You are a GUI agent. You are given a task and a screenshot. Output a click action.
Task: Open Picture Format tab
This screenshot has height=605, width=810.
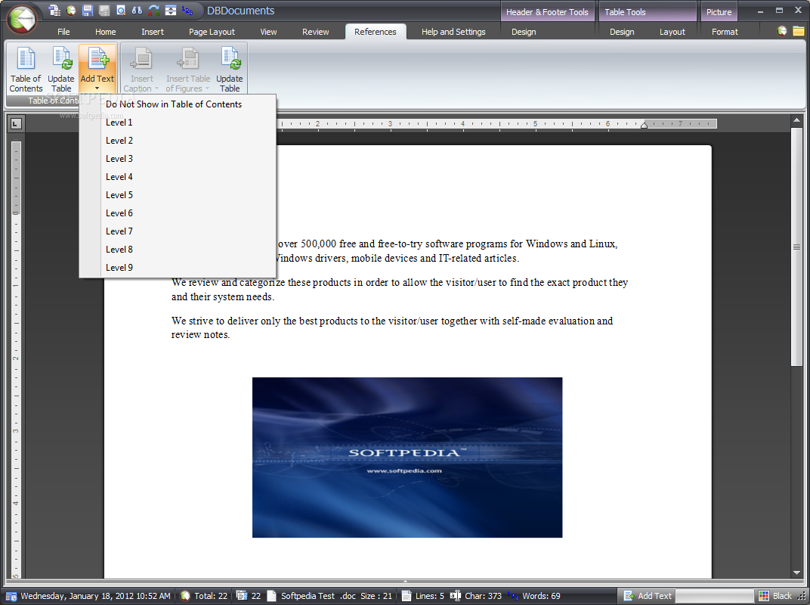(725, 32)
